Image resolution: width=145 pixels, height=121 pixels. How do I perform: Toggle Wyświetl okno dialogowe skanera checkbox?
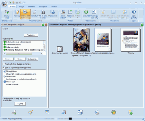[4, 64]
